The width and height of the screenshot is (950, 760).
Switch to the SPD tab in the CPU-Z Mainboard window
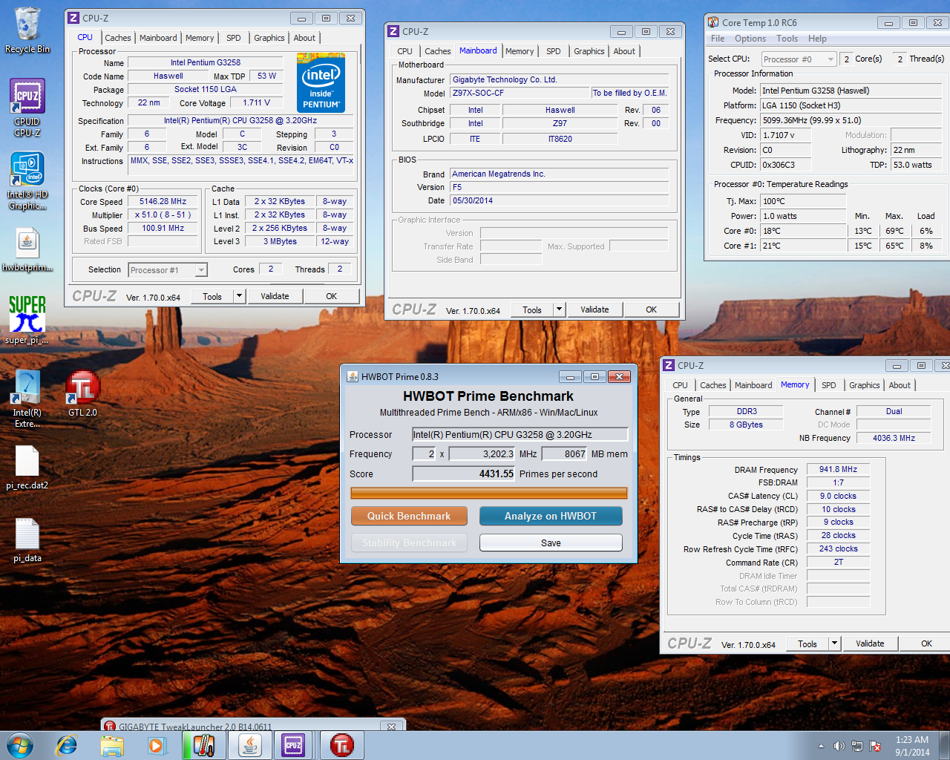coord(554,51)
